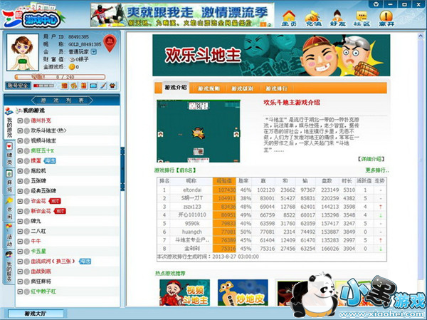
Task: Select 二八杠 in the game list
Action: (x=38, y=231)
